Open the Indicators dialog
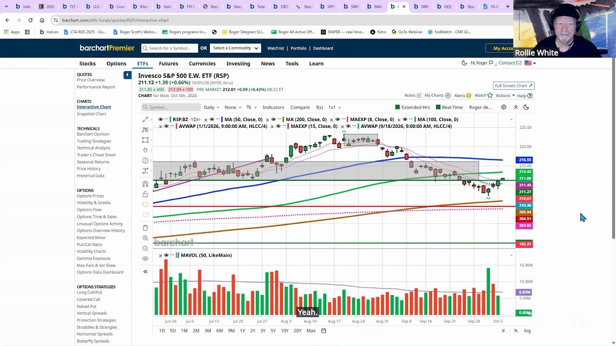This screenshot has width=616, height=346. point(273,107)
